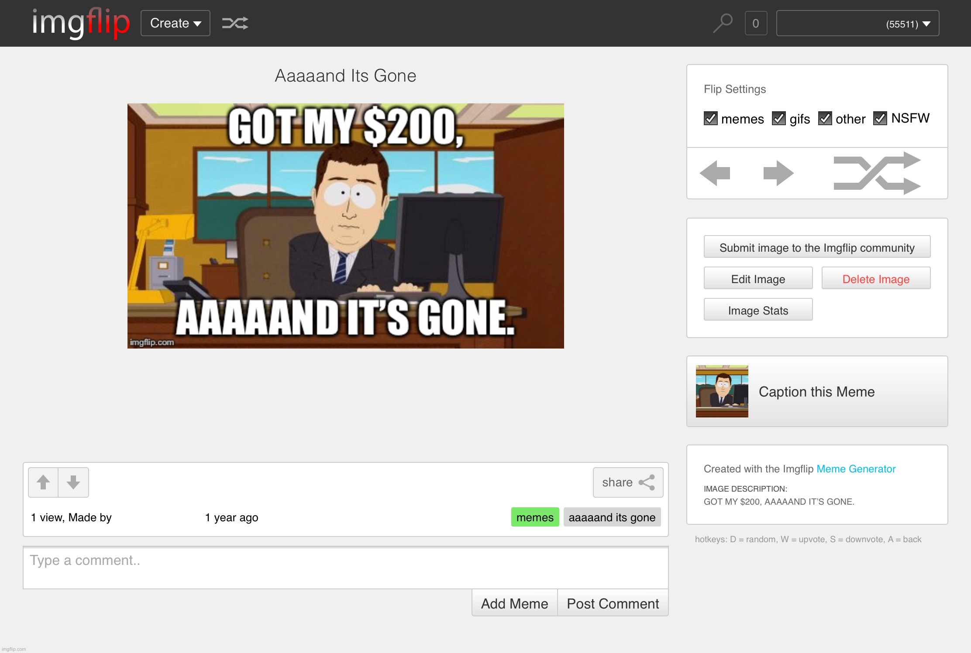Go to the next image with the right arrow

coord(778,173)
